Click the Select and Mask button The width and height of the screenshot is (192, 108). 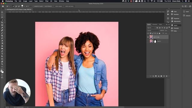point(69,6)
